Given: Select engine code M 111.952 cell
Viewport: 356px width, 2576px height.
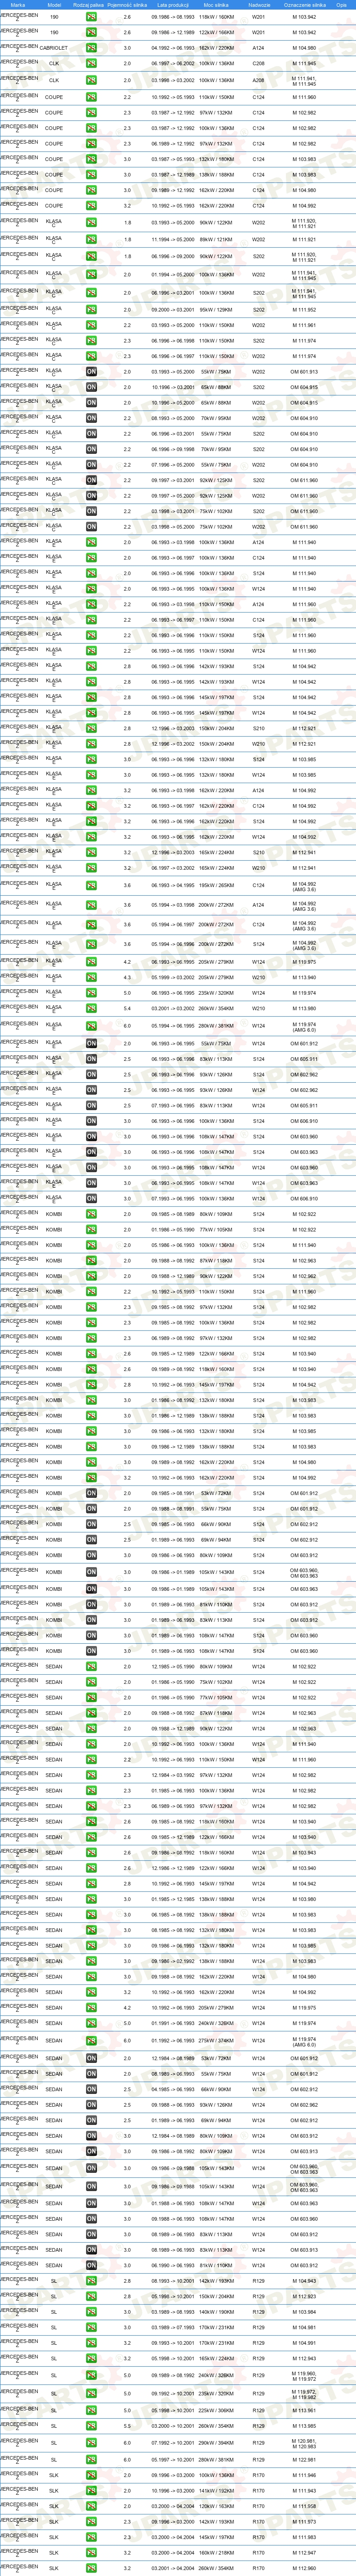Looking at the screenshot, I should point(304,310).
